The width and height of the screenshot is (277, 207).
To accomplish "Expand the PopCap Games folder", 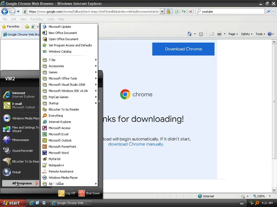I will coord(69,97).
